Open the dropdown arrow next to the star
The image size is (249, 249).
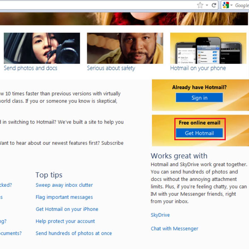click(207, 5)
